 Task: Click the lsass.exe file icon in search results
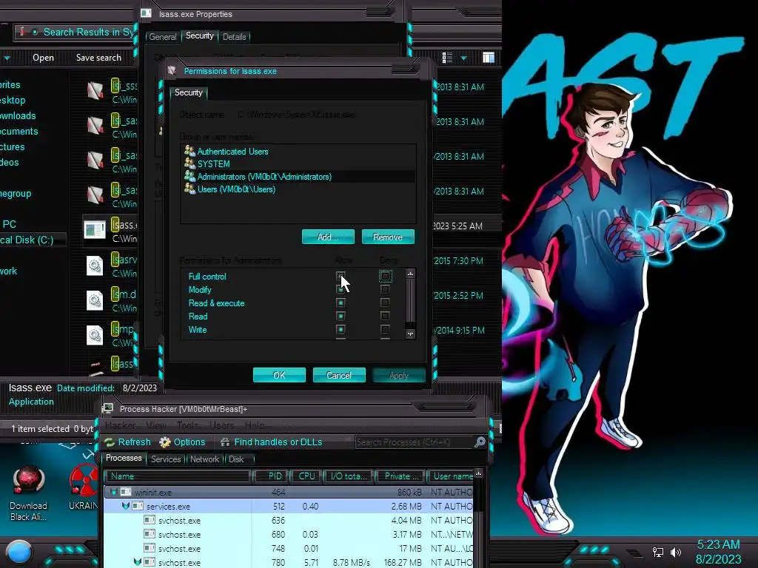[95, 230]
